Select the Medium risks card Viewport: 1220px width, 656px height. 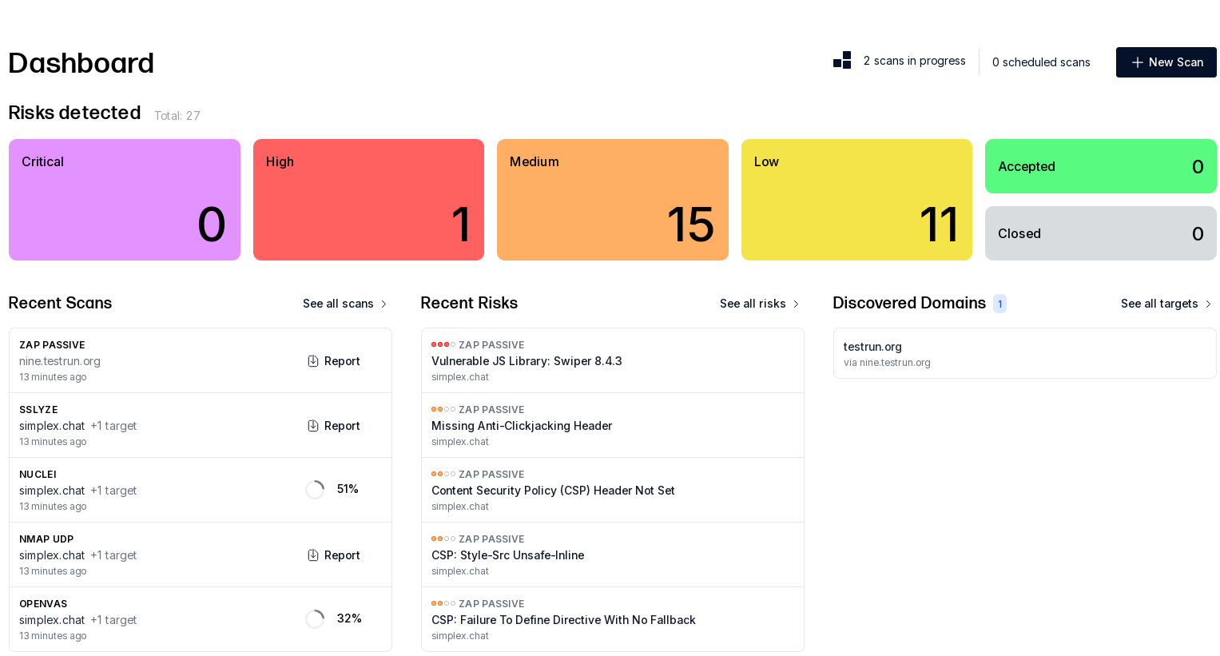(x=613, y=200)
